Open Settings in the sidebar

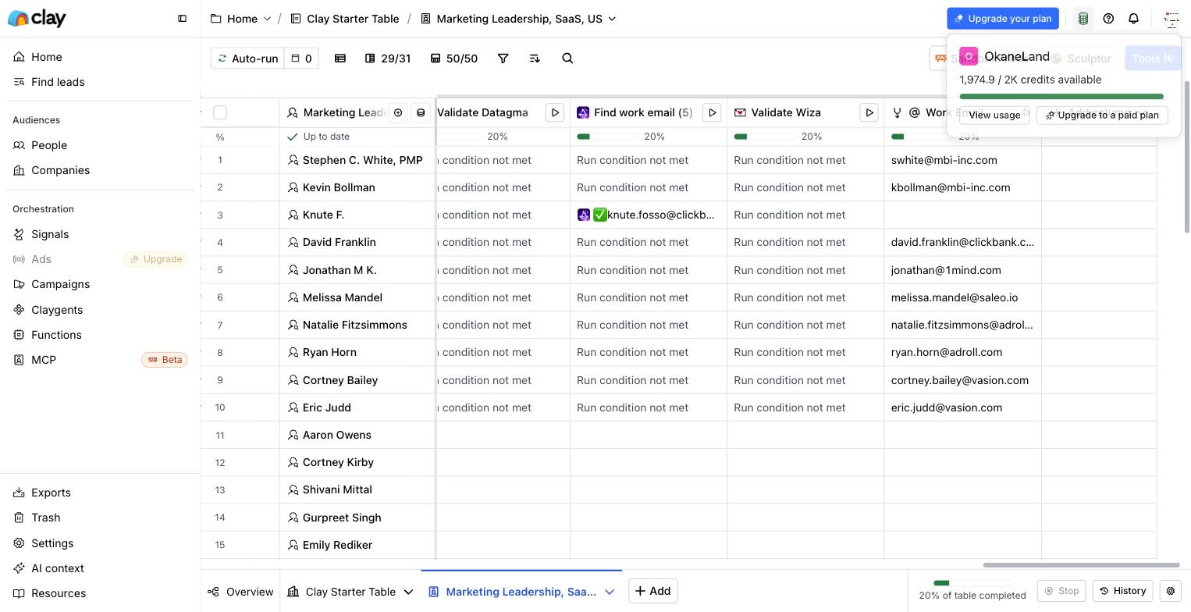pos(100,543)
